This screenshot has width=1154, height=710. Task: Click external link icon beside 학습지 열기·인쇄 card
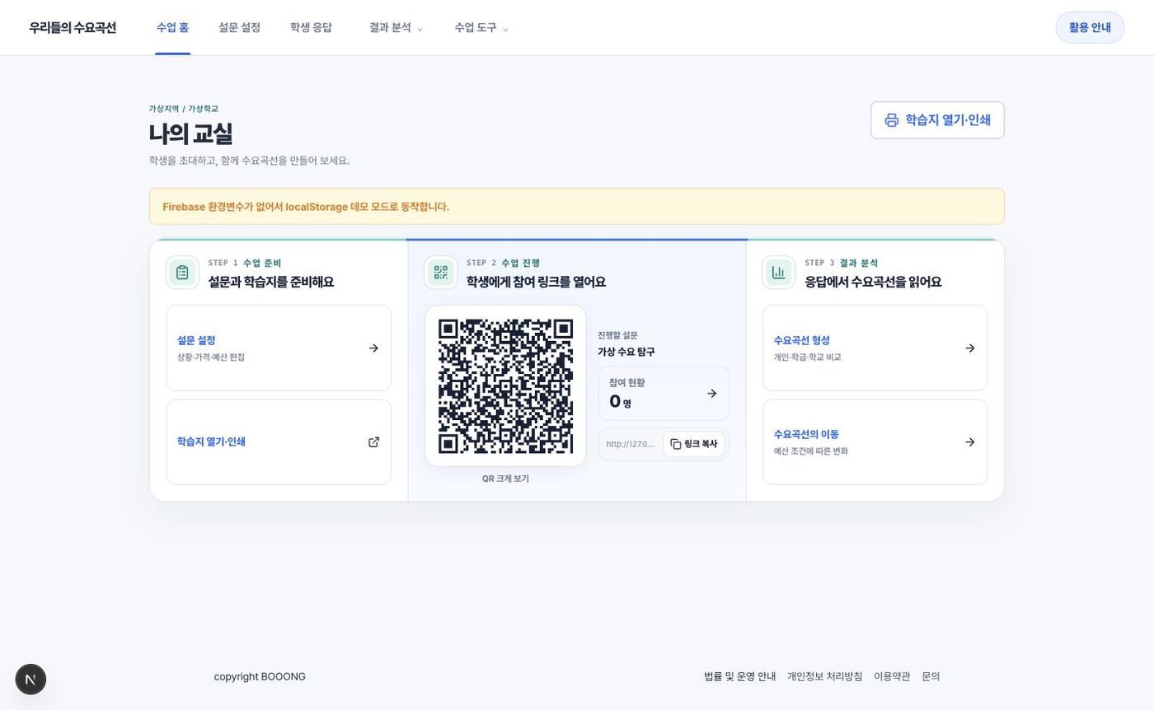click(373, 442)
